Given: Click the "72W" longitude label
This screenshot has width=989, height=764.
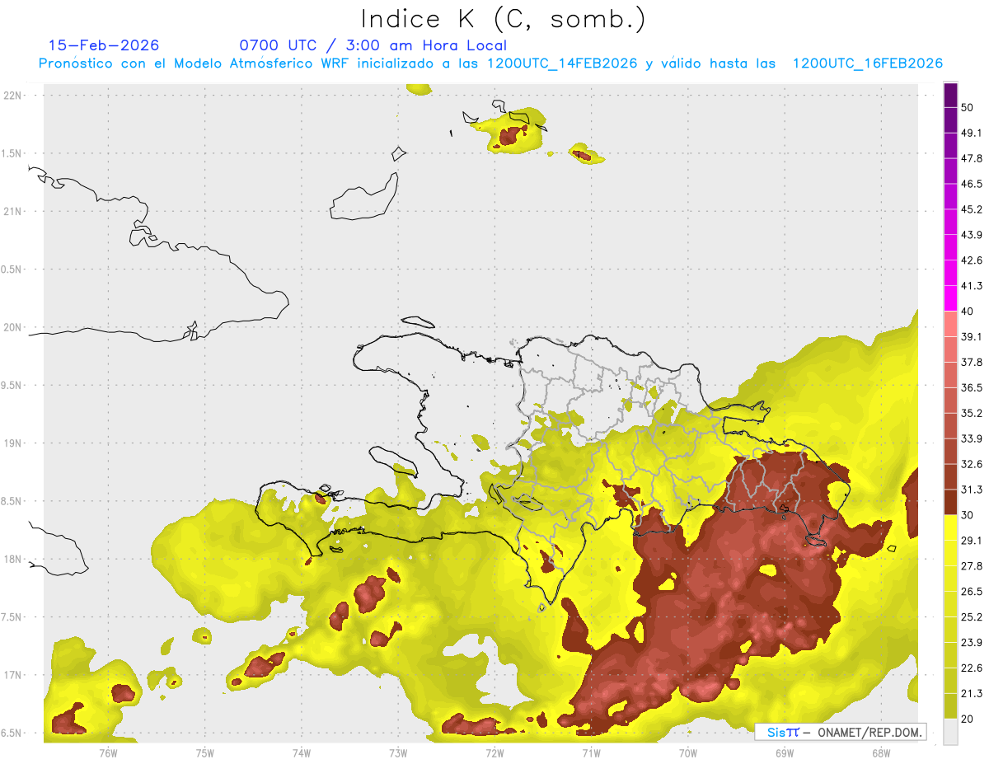Looking at the screenshot, I should (x=494, y=753).
